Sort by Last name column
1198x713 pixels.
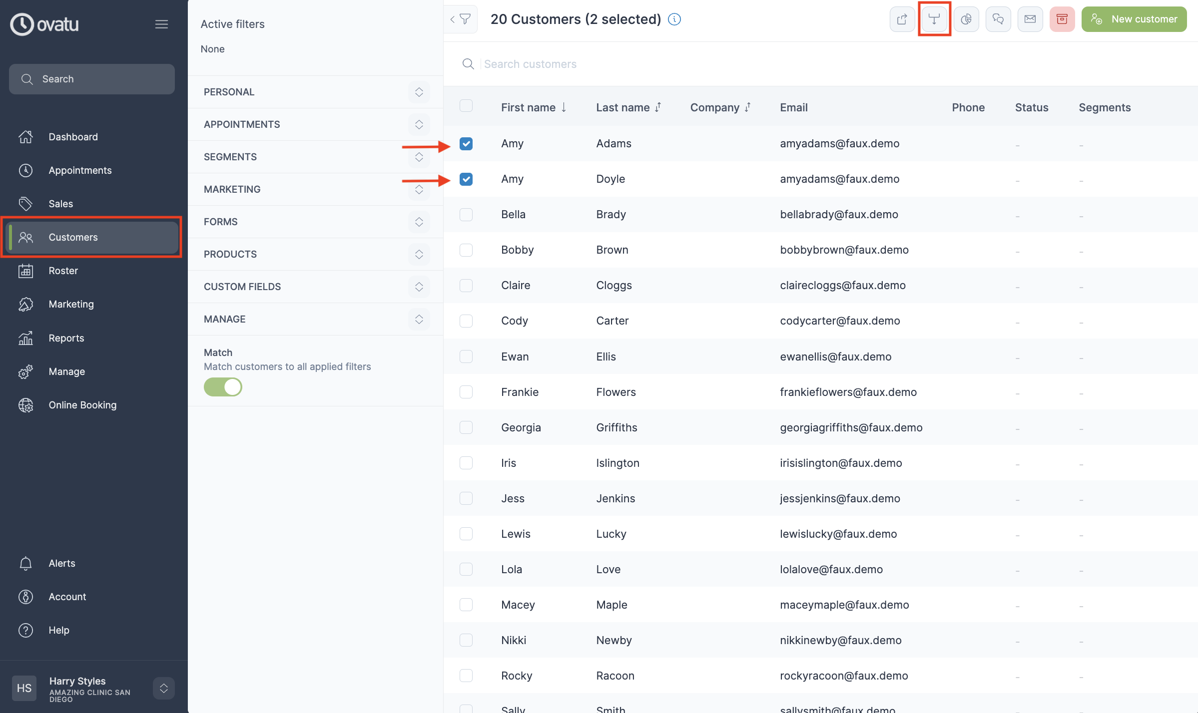click(628, 107)
